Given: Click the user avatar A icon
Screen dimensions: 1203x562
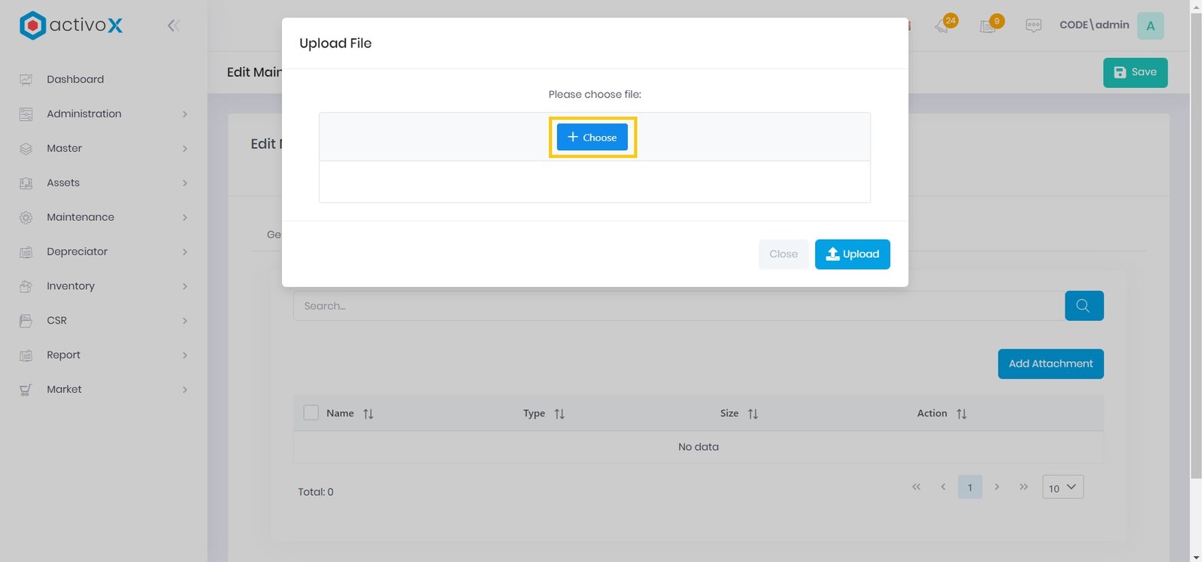Looking at the screenshot, I should click(1150, 26).
